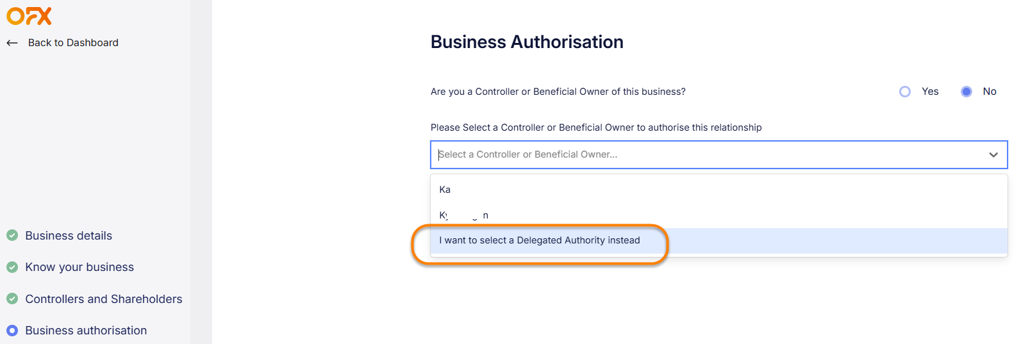Open the Business authorisation step
Screen dimensions: 1021x344
click(86, 331)
